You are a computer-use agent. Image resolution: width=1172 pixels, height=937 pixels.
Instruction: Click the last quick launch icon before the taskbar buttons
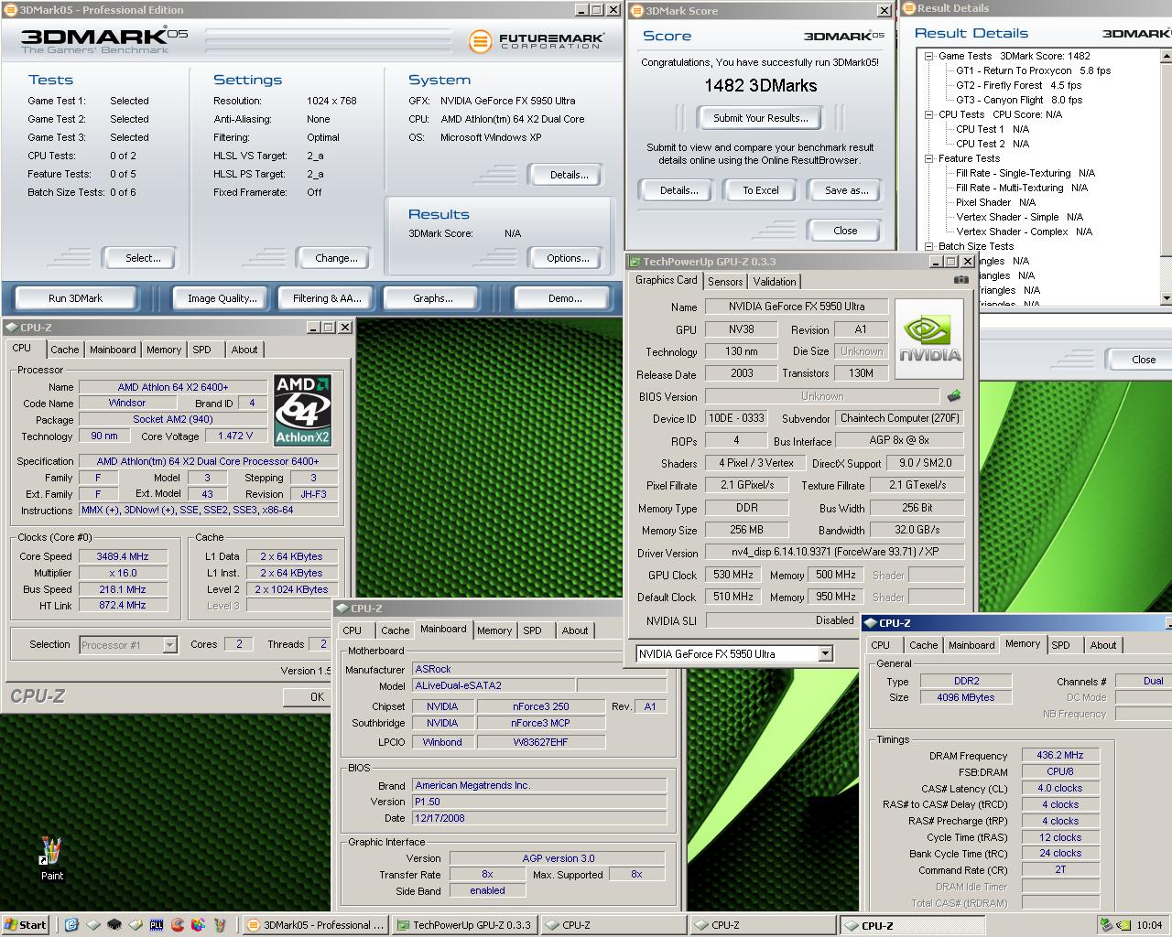tap(220, 925)
